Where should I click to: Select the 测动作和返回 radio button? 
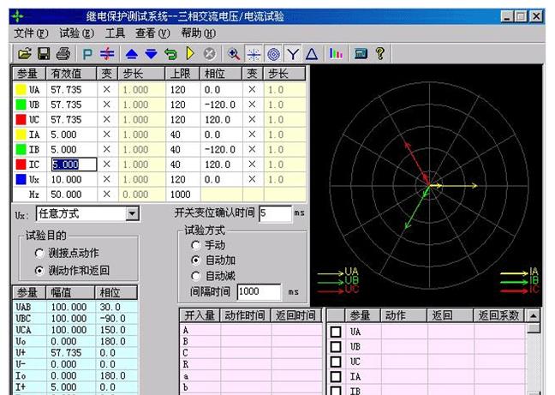(39, 271)
